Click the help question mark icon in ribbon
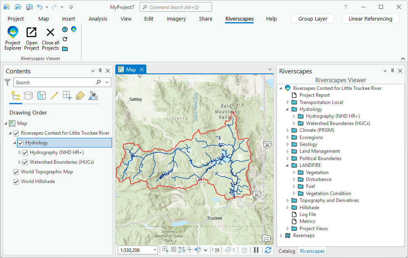Screen dimensions: 408x258 65,29
